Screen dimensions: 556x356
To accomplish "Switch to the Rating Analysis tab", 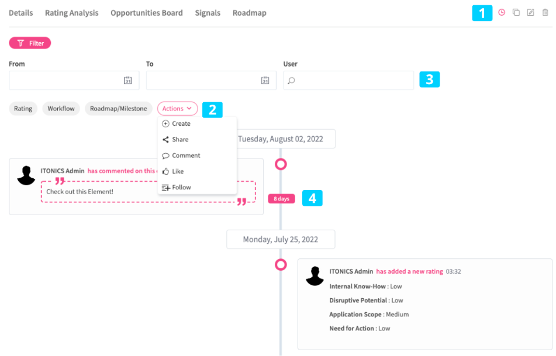I will 72,13.
